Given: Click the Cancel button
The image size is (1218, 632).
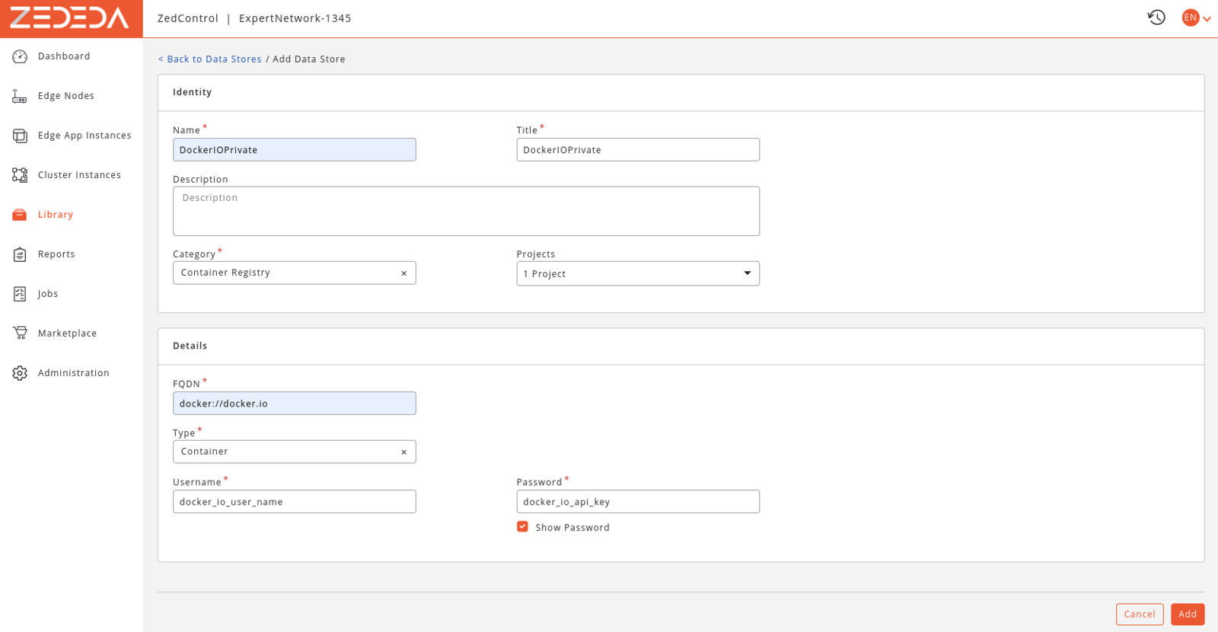Looking at the screenshot, I should 1140,614.
